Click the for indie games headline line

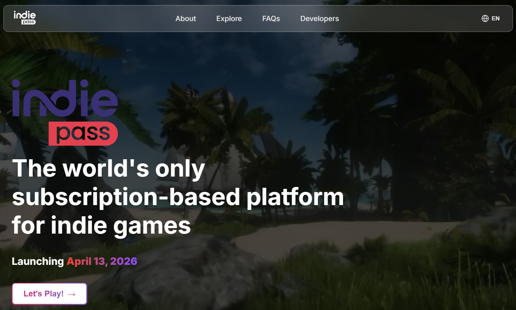(101, 225)
